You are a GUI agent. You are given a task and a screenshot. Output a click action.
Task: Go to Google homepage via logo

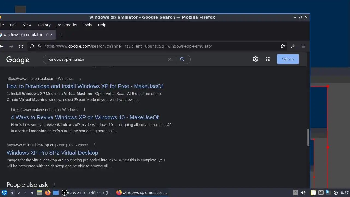pyautogui.click(x=18, y=60)
